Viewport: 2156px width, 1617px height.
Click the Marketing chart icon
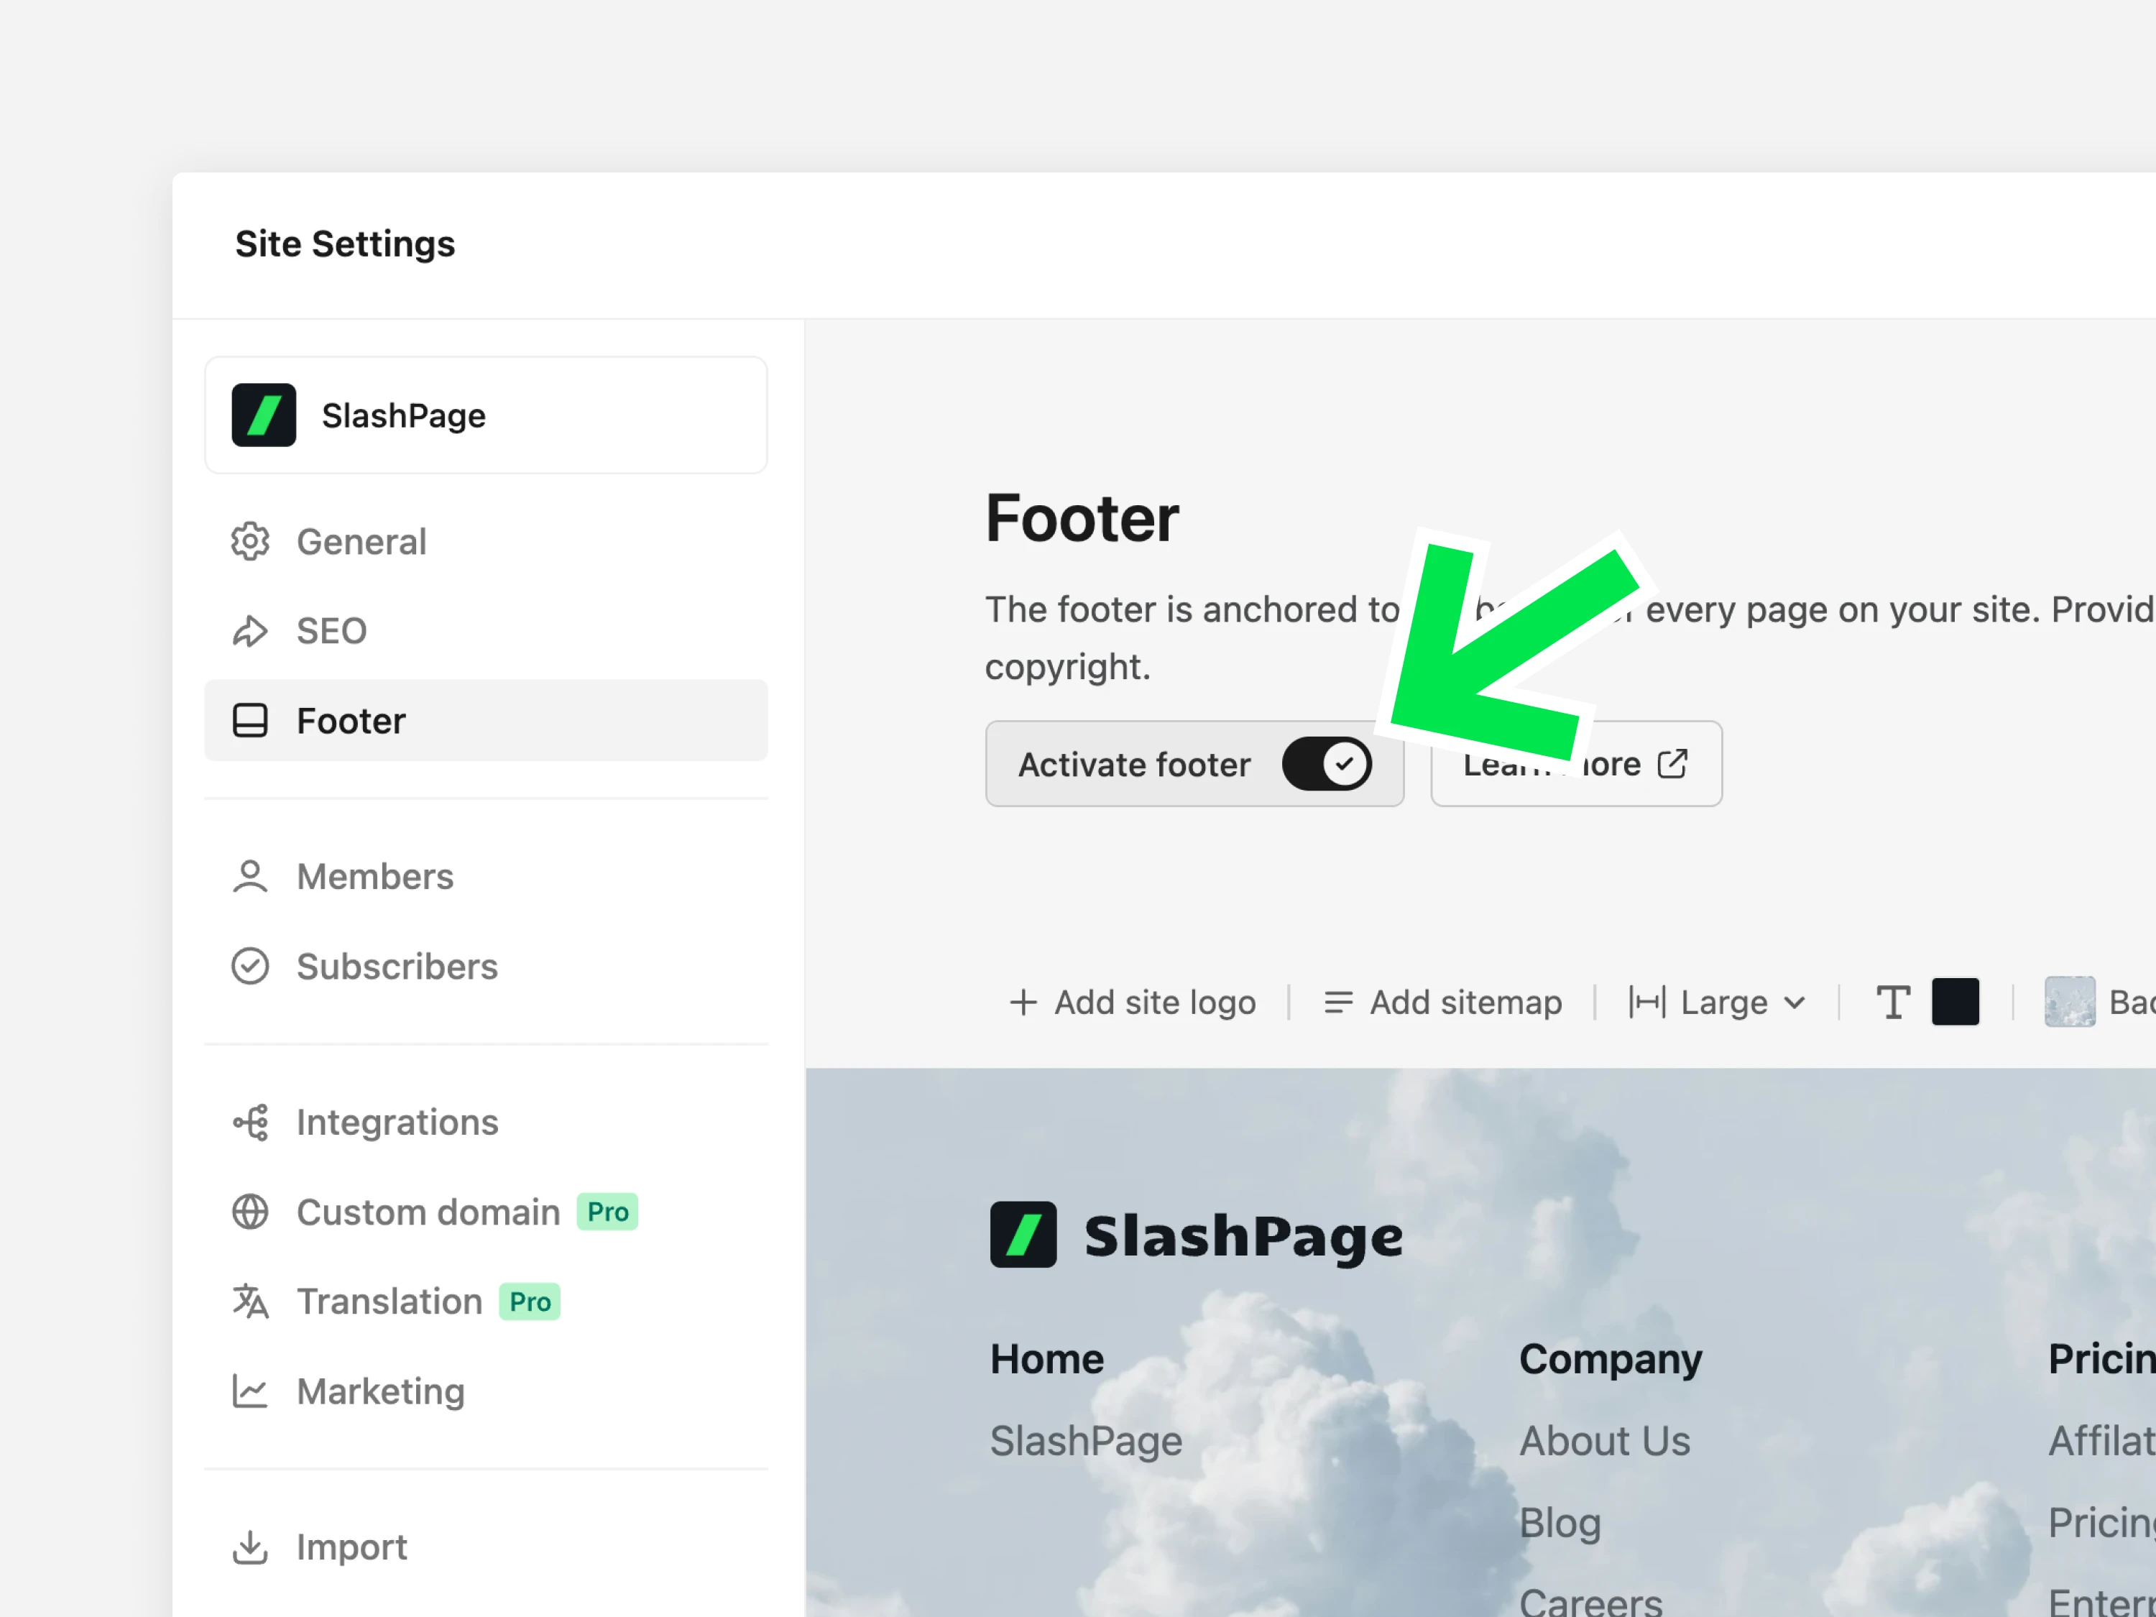(251, 1391)
